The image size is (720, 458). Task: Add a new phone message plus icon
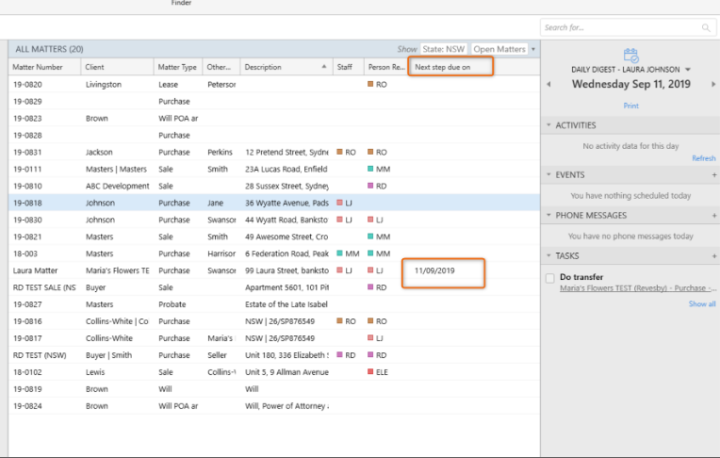(x=714, y=216)
